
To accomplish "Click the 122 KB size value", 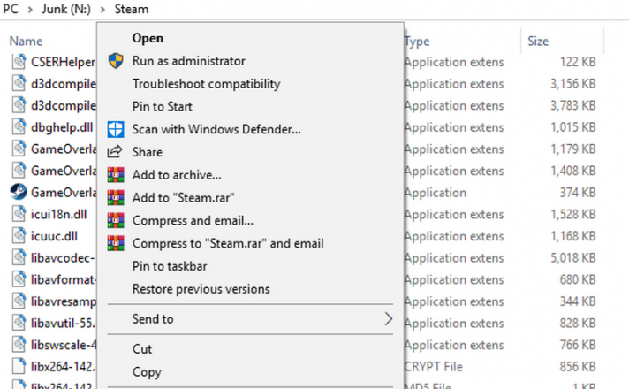I will click(578, 62).
